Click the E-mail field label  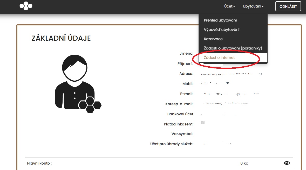click(187, 94)
